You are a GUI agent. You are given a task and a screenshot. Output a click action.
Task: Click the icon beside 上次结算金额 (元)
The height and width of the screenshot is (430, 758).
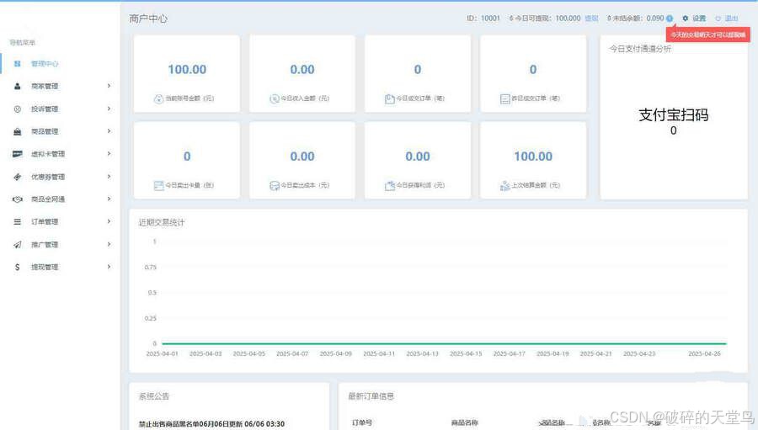(504, 185)
